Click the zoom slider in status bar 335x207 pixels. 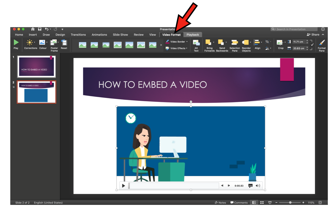290,203
